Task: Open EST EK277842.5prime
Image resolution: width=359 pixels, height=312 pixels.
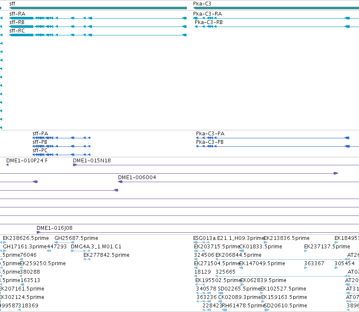Action: coord(106,255)
